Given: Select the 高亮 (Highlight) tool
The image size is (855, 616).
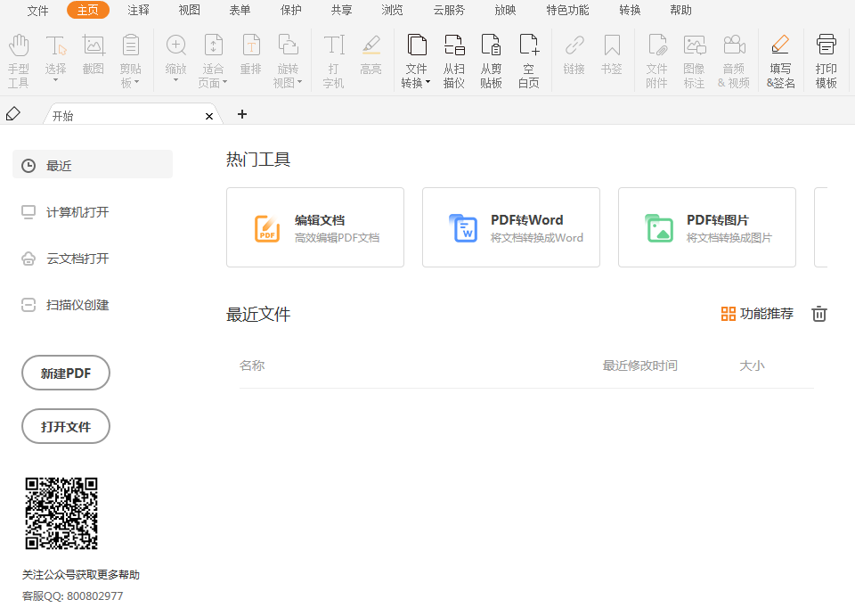Looking at the screenshot, I should (x=370, y=58).
